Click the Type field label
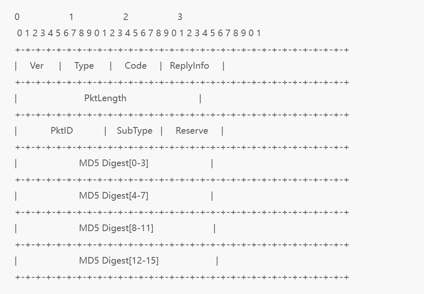This screenshot has height=294, width=424. click(x=84, y=66)
